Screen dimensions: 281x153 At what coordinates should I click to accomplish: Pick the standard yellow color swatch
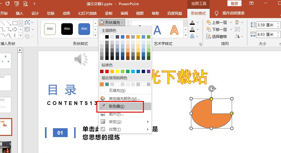coord(117,72)
